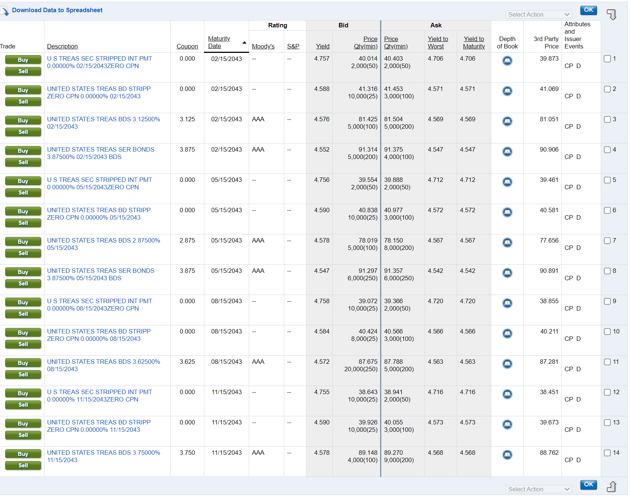Click D attribute in row 4
This screenshot has height=498, width=630.
[579, 157]
